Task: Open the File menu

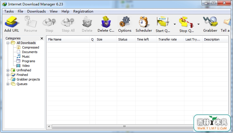Action: [20, 11]
